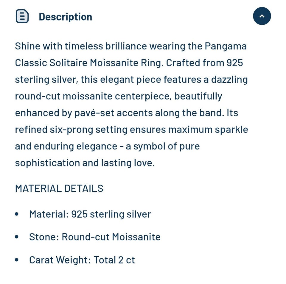Viewport: 286px width, 284px height.
Task: Collapse the Description section with chevron button
Action: [262, 16]
